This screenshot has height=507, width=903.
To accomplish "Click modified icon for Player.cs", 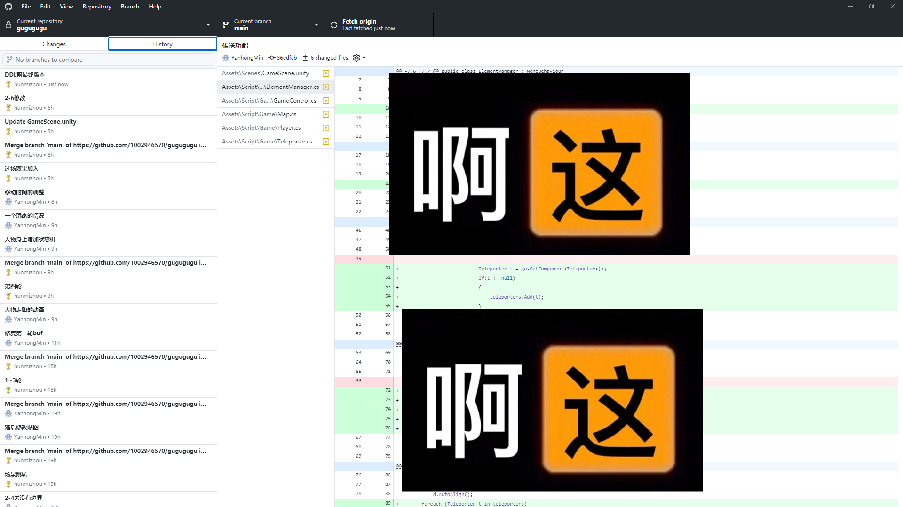I will click(326, 128).
